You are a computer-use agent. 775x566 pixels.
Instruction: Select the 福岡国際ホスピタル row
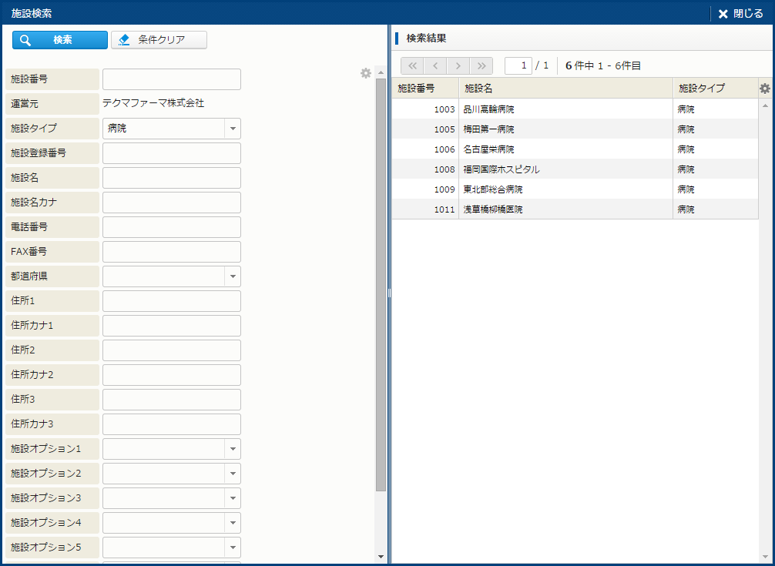(566, 169)
